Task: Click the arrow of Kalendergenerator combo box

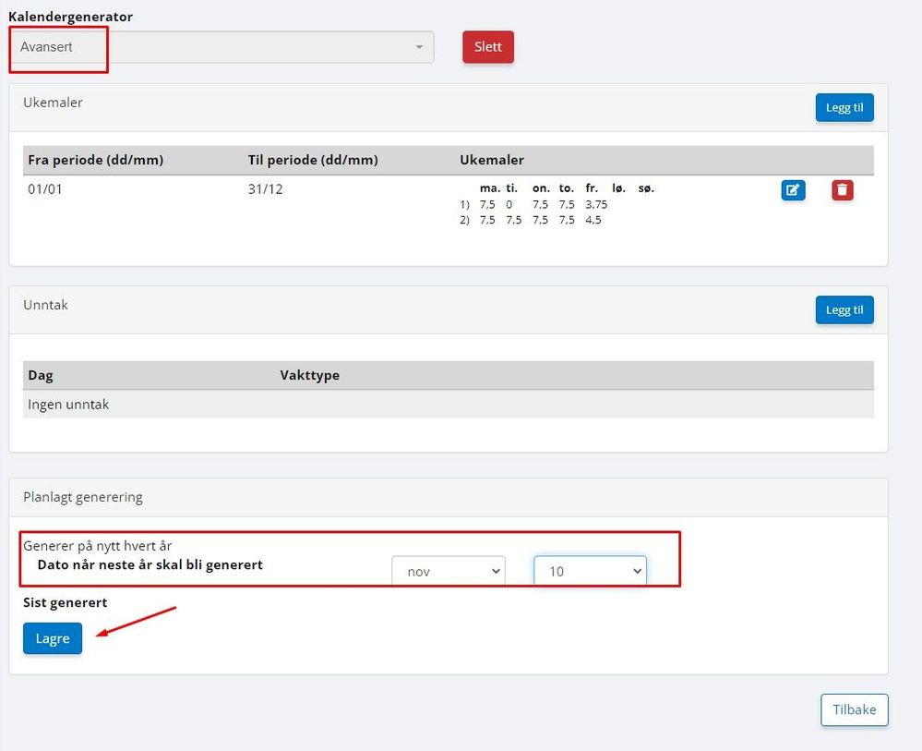Action: coord(419,47)
